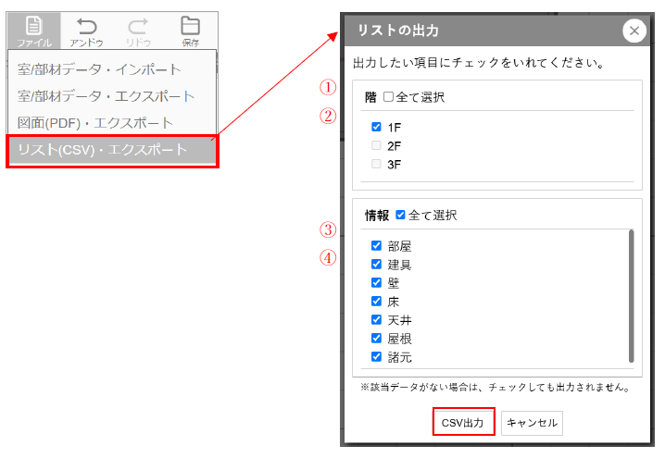The width and height of the screenshot is (665, 458).
Task: Click the Redo (リドゥ) arrow icon
Action: pos(137,25)
